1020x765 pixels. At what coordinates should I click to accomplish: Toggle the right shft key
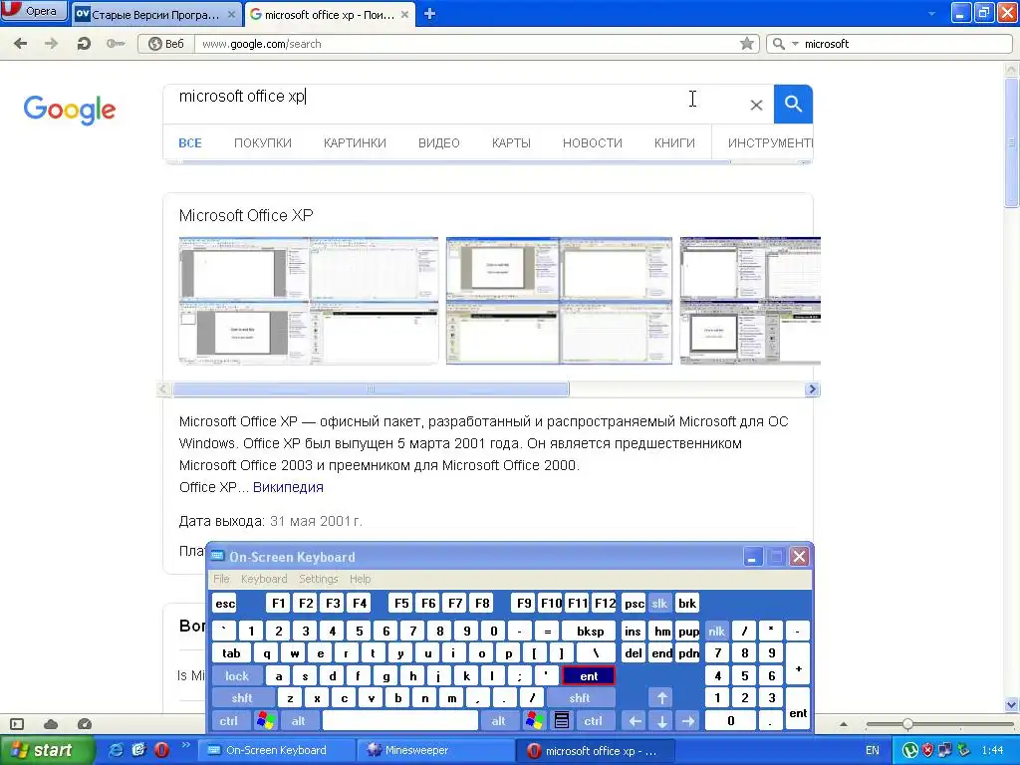click(580, 698)
